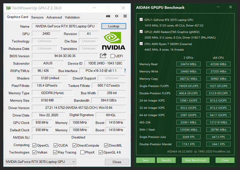Click Save in AIDA64 benchmark
The image size is (240, 170).
(x=145, y=160)
